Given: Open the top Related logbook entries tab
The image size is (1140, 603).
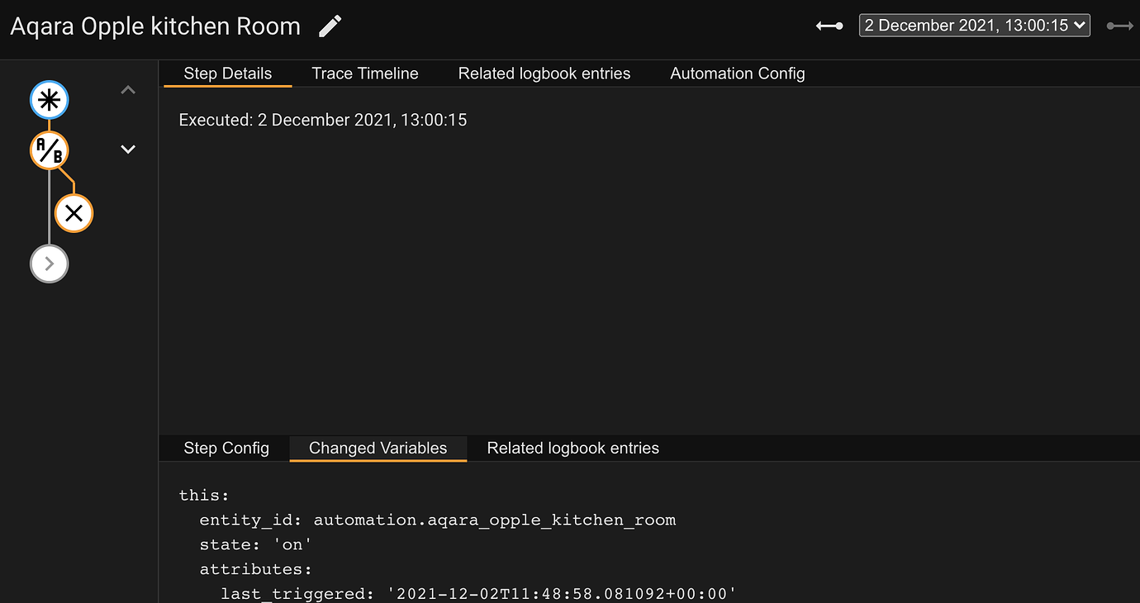Looking at the screenshot, I should [544, 73].
